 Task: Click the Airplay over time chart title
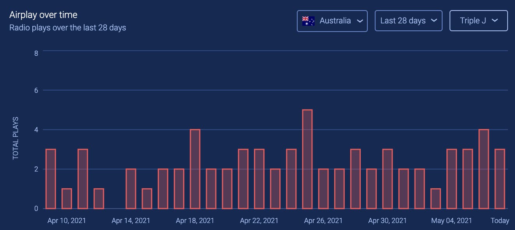(x=43, y=14)
